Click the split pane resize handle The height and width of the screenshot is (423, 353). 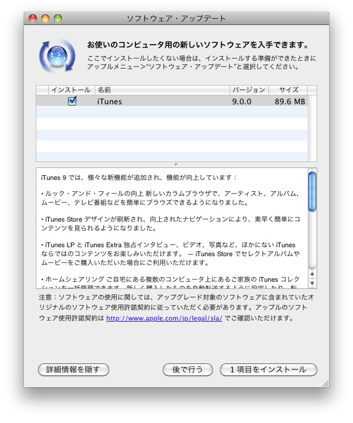point(176,164)
